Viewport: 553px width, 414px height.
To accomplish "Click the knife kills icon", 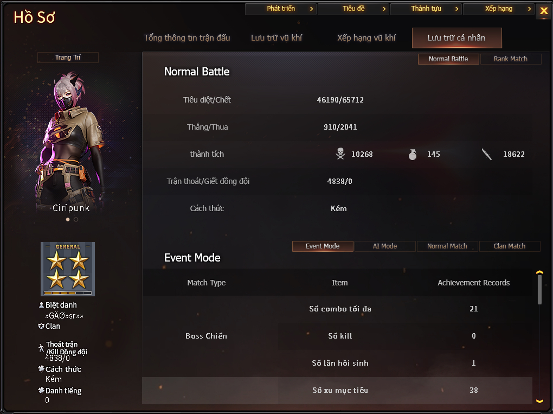I will point(487,154).
